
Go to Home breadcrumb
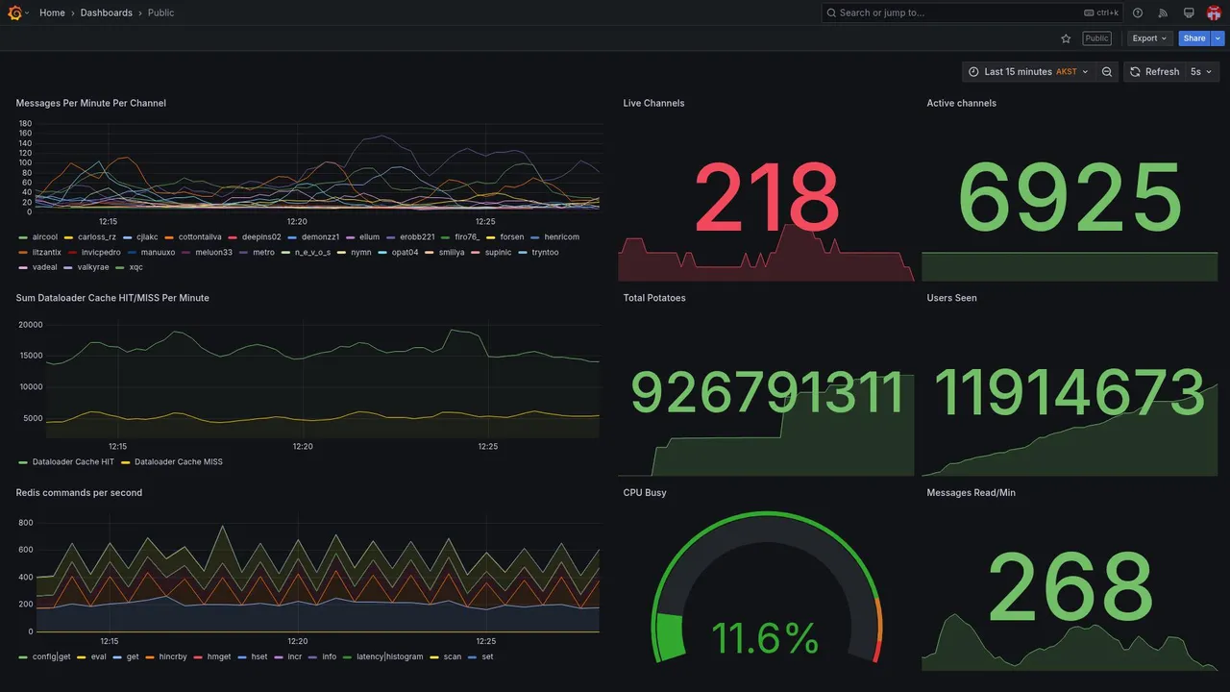(x=52, y=12)
